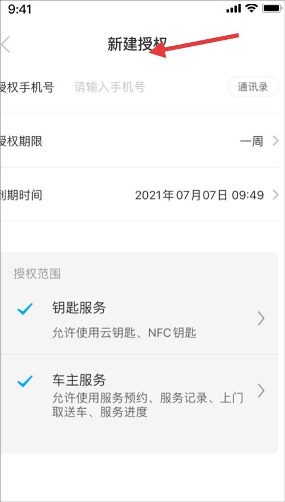Tap the 授权期限 label

[21, 141]
